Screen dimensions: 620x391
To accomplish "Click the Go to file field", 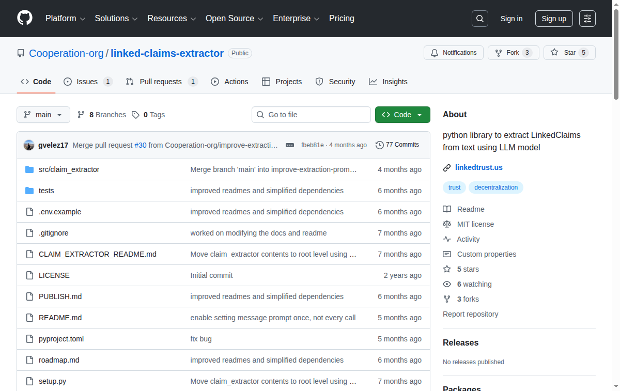I will pos(311,115).
